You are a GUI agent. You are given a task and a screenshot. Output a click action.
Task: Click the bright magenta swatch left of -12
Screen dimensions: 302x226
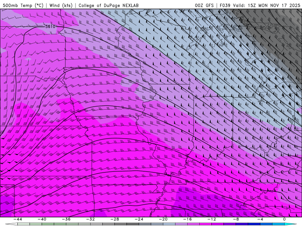(x=205, y=224)
